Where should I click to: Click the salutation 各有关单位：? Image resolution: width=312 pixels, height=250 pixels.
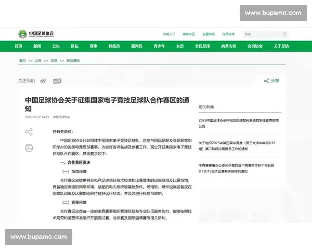pos(63,132)
